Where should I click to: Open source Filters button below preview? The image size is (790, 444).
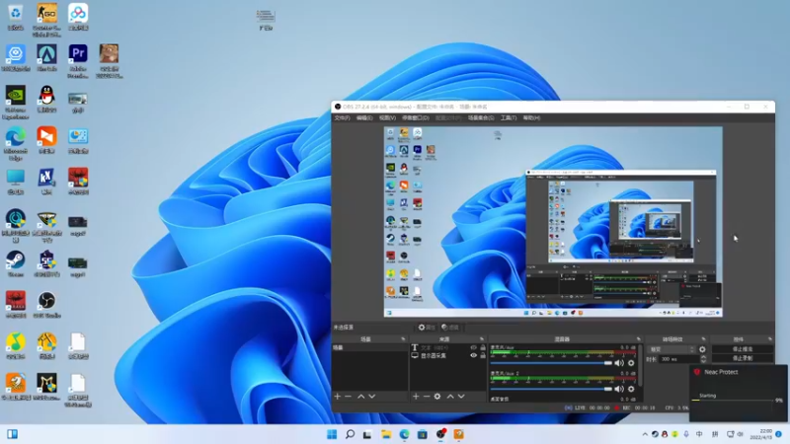click(450, 328)
